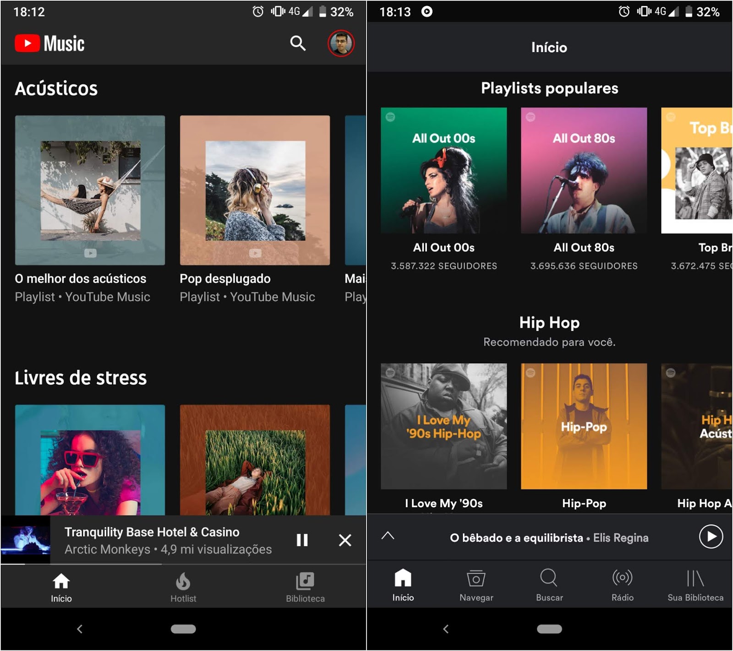
Task: Open the Hip-Pop playlist cover
Action: [584, 426]
